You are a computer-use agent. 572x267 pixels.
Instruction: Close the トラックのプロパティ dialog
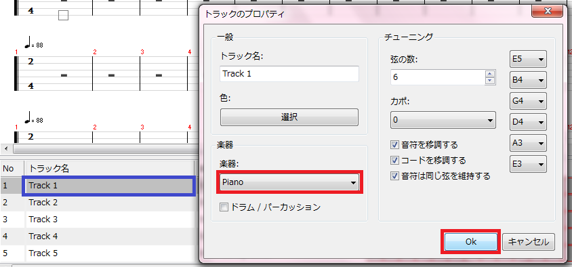[x=548, y=11]
